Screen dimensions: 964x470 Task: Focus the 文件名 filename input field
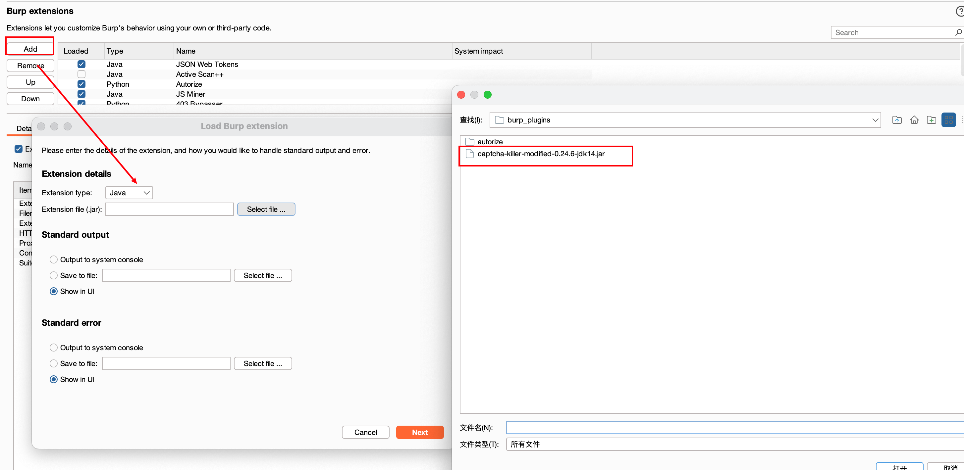[735, 428]
